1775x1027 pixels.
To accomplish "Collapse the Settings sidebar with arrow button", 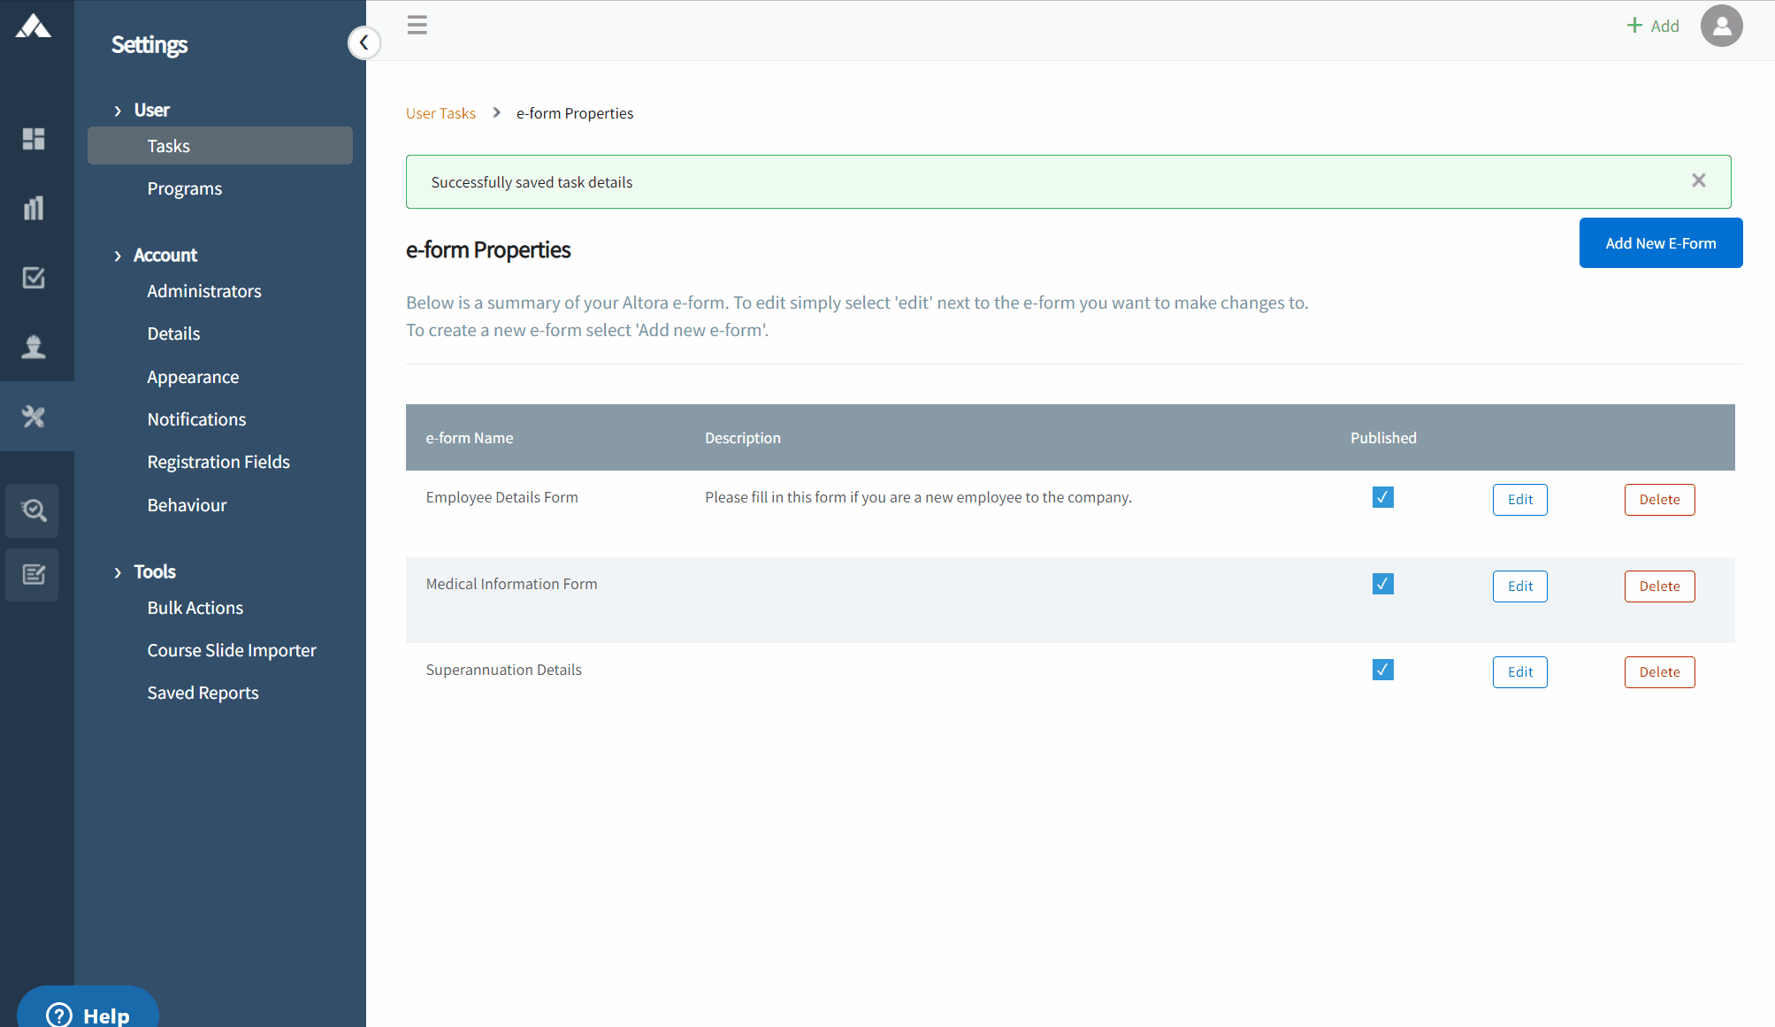I will 363,42.
